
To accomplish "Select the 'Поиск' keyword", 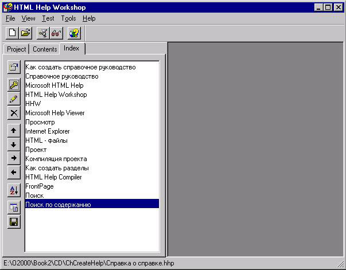I will (x=92, y=195).
